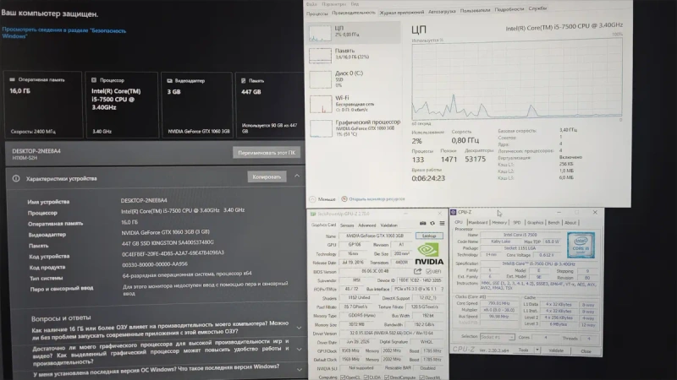The height and width of the screenshot is (380, 677).
Task: Click the Intel Core i5 logo in CPU-Z
Action: point(581,245)
